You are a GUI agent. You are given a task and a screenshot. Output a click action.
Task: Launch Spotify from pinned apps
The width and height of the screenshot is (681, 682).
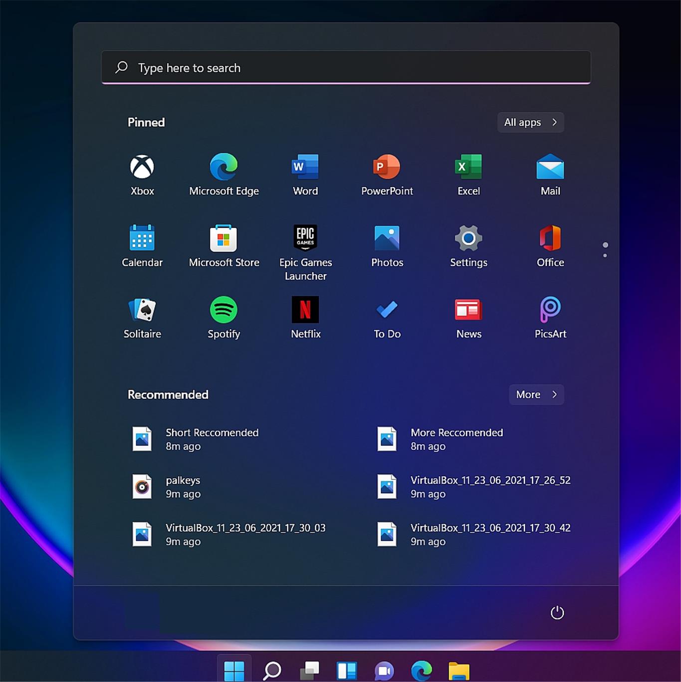[224, 318]
